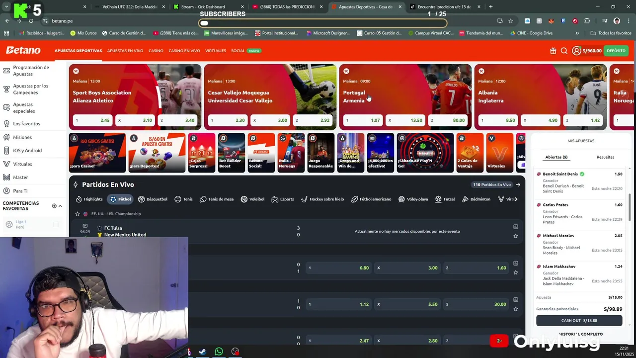This screenshot has width=636, height=358.
Task: Favorite the match with 1.12 odds
Action: point(516,309)
